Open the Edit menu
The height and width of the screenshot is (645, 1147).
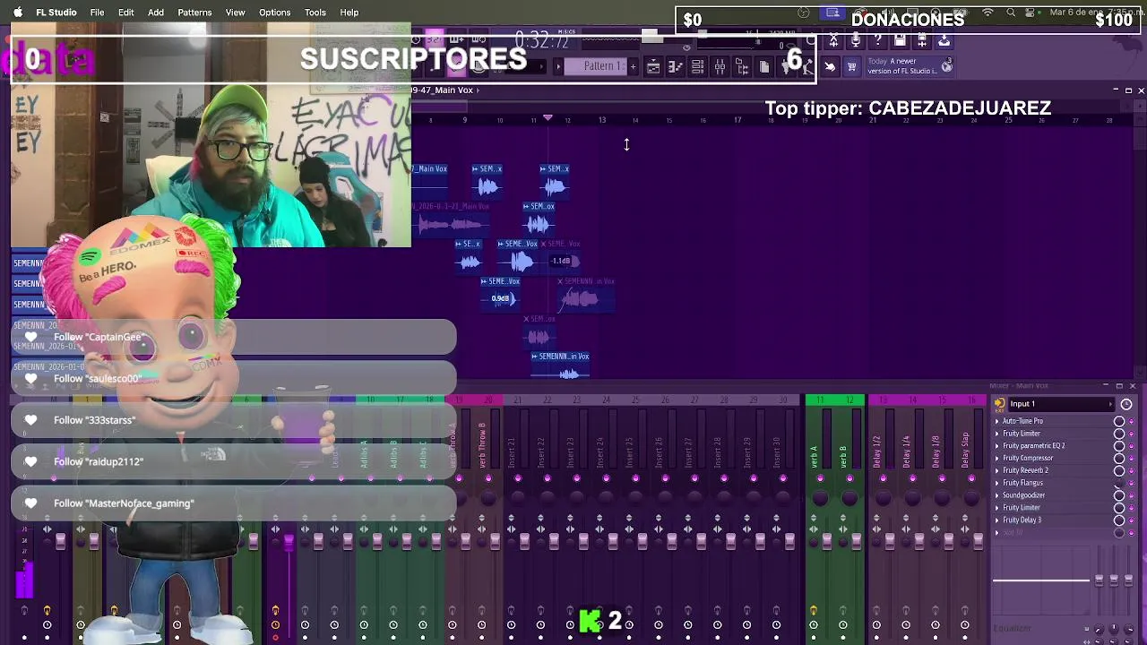(126, 13)
